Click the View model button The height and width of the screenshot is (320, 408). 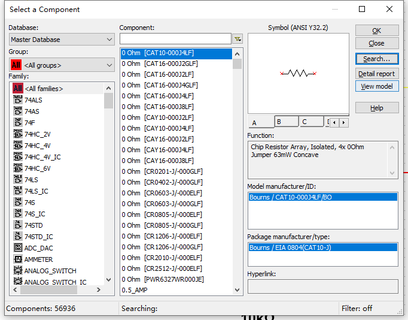point(376,86)
